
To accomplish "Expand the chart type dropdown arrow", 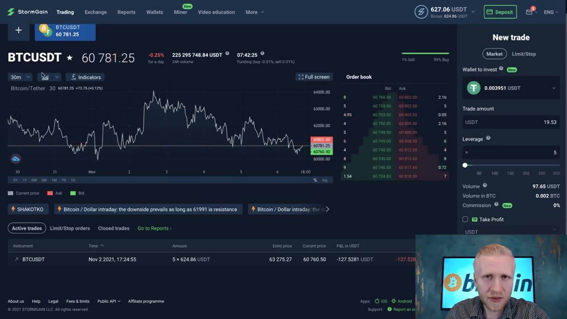I will pyautogui.click(x=57, y=77).
